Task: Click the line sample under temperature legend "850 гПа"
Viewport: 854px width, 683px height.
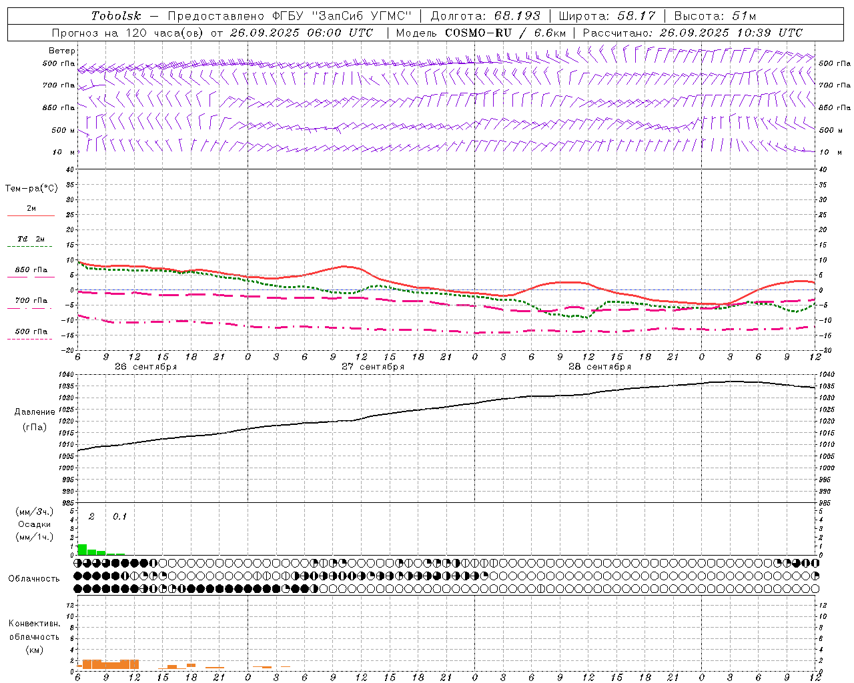Action: [x=31, y=277]
